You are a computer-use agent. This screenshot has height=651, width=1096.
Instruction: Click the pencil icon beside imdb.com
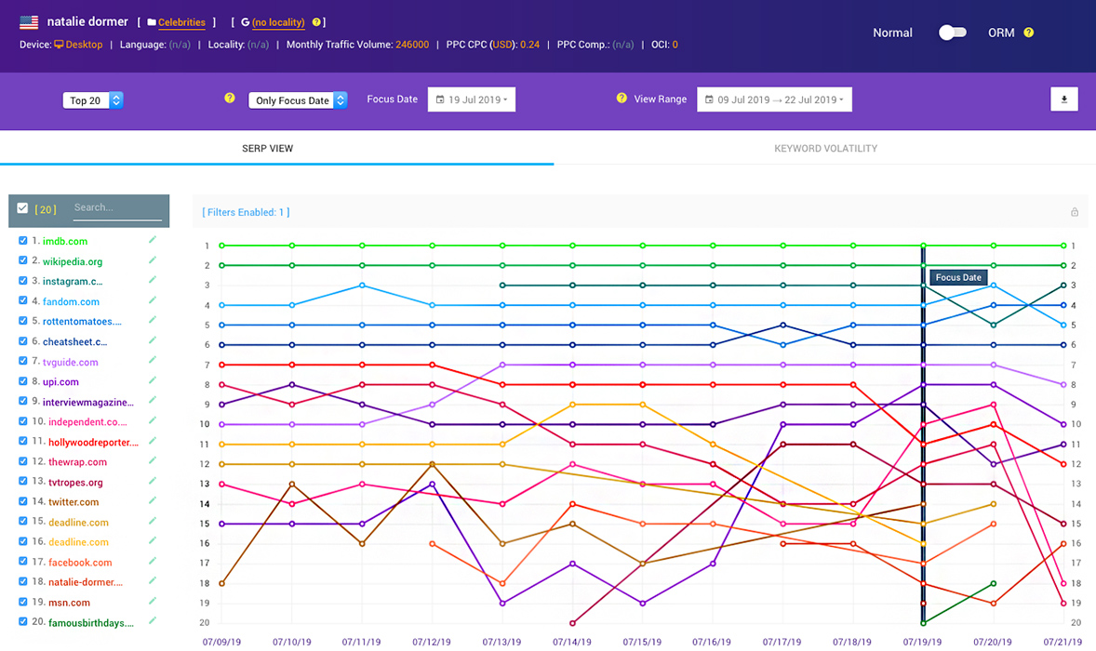153,240
